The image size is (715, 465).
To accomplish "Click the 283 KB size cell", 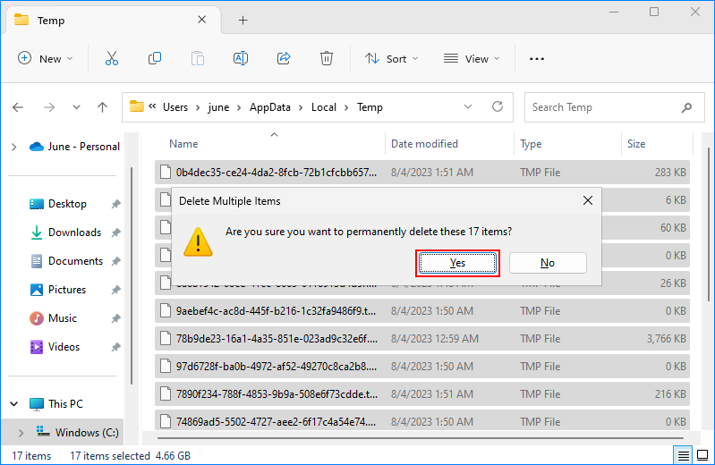I will [670, 173].
